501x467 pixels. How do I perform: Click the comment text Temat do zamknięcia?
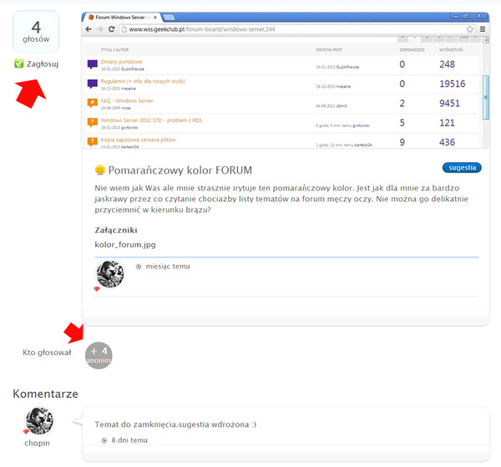pyautogui.click(x=175, y=424)
